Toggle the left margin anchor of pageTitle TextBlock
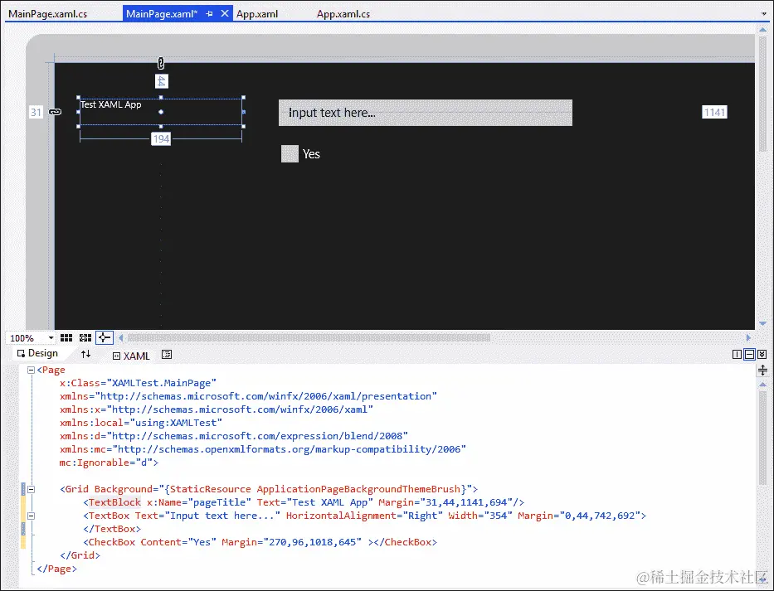The image size is (774, 591). pyautogui.click(x=55, y=112)
